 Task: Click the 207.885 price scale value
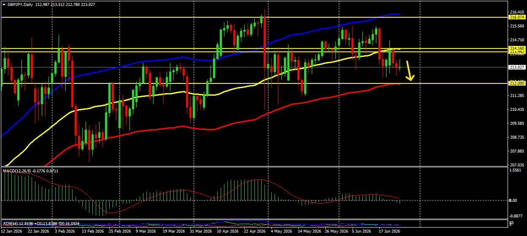(517, 151)
